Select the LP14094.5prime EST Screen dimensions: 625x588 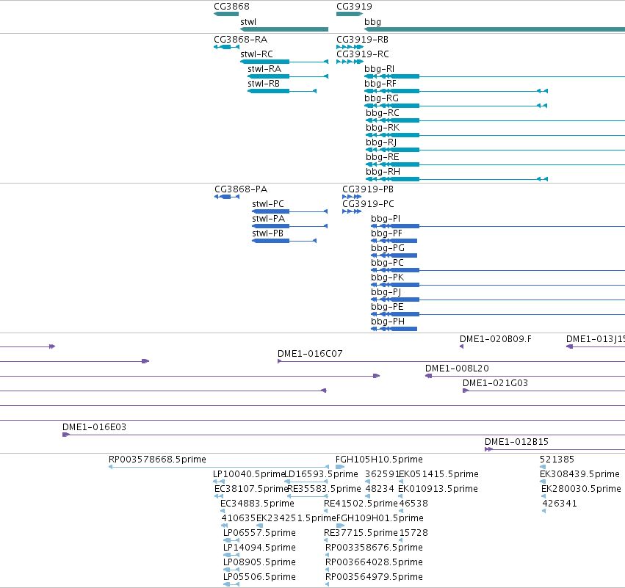pos(231,555)
